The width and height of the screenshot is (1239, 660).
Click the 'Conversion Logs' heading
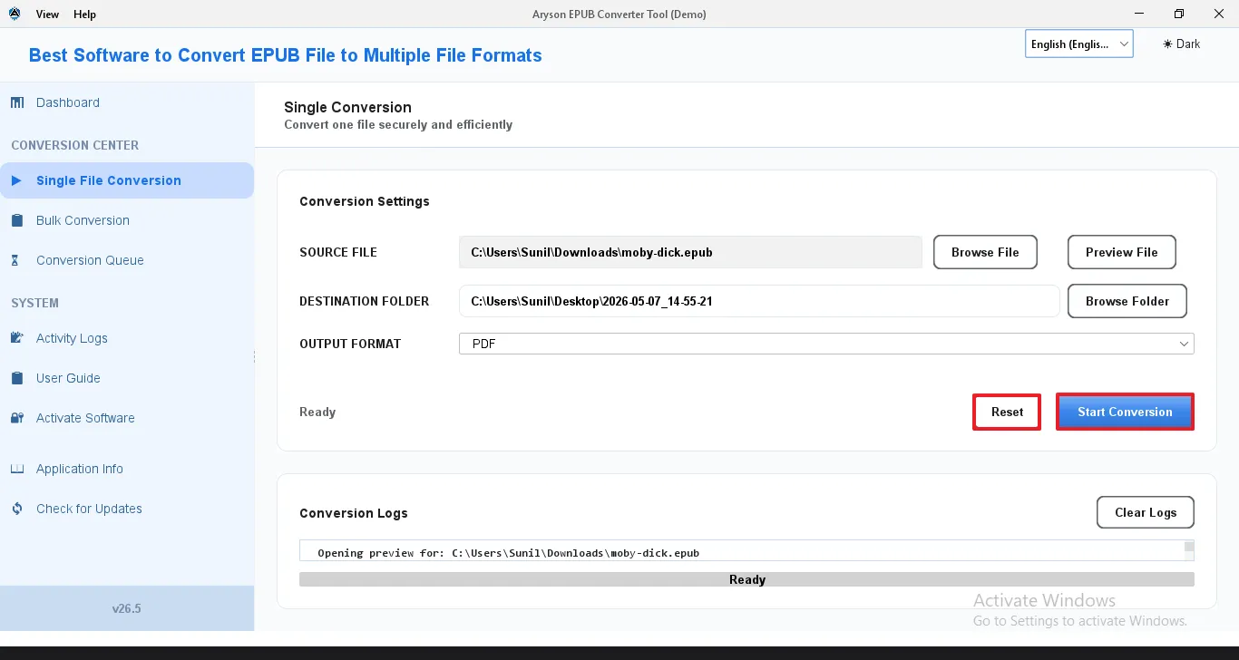[x=354, y=513]
